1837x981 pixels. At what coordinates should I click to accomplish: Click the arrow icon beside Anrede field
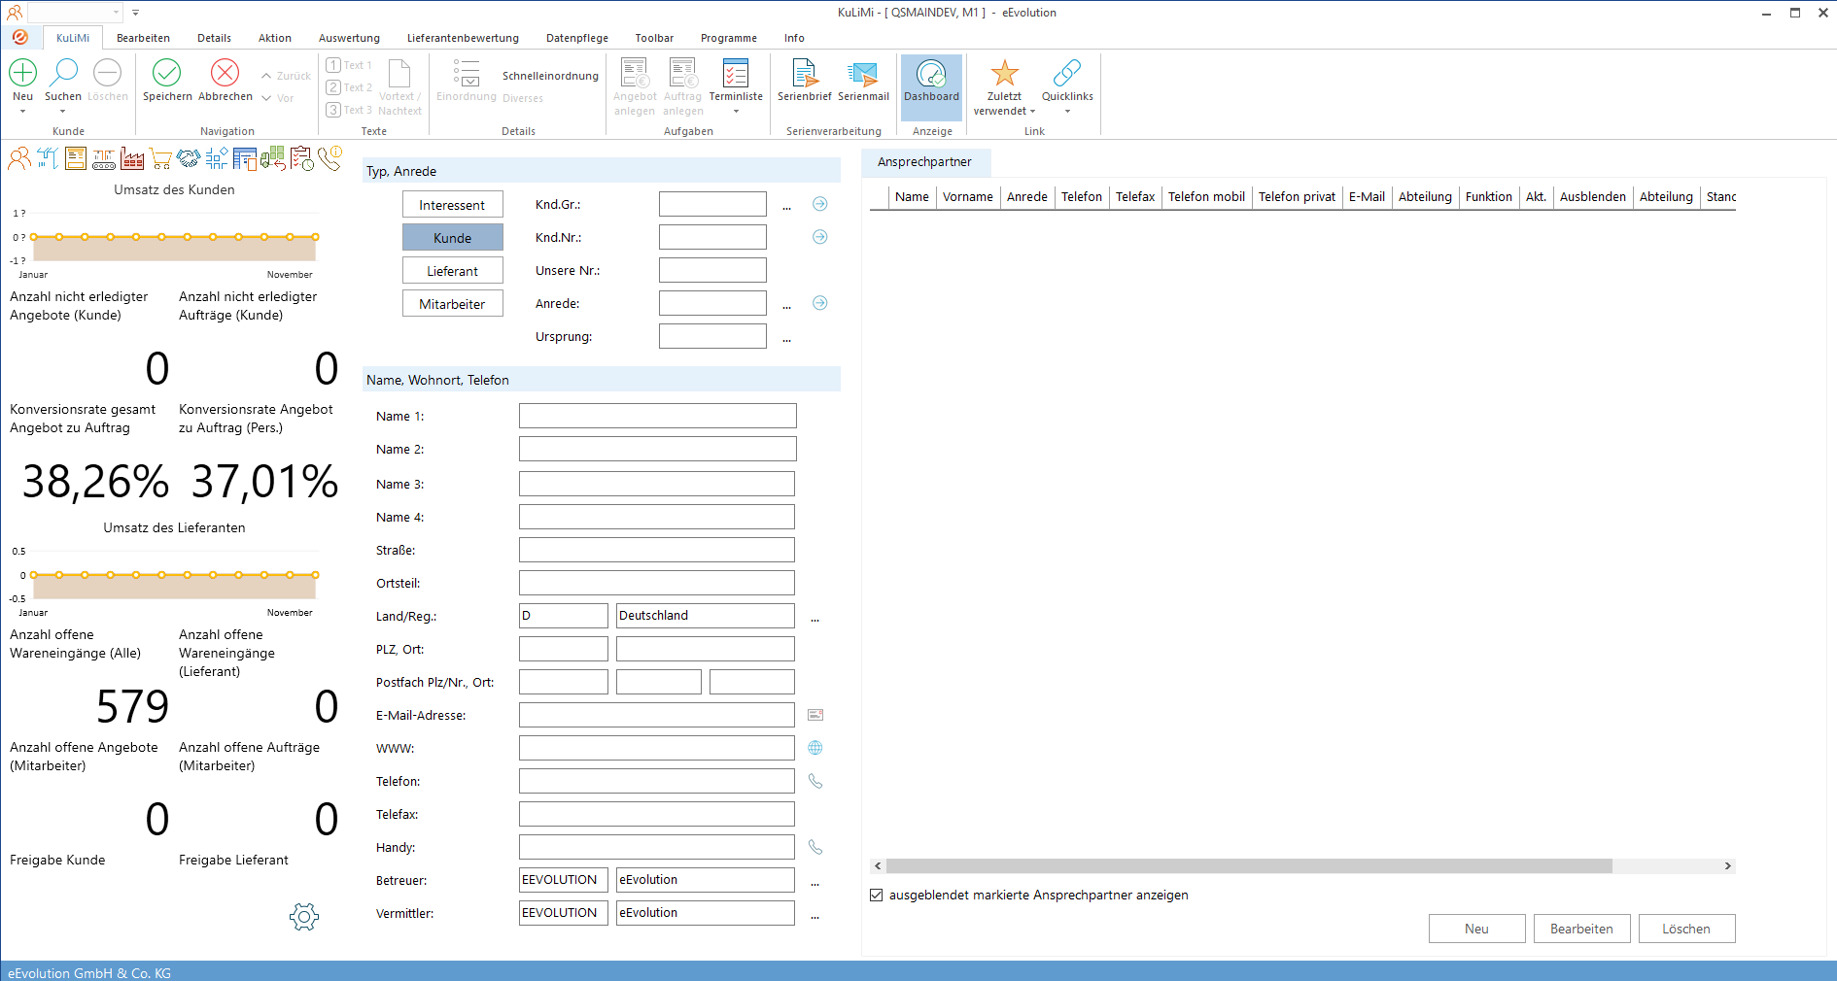pyautogui.click(x=820, y=303)
